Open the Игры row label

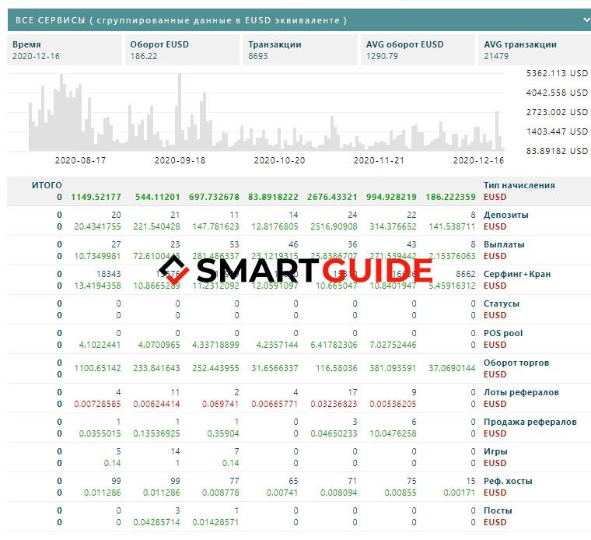pyautogui.click(x=495, y=451)
